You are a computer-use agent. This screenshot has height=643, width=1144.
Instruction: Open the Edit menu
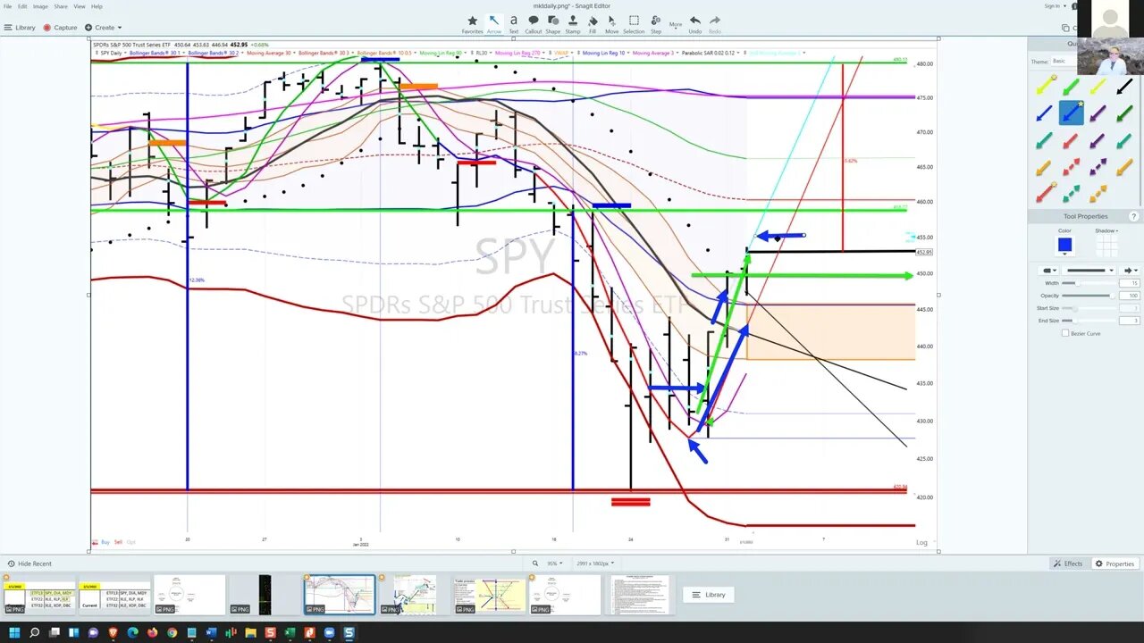click(x=22, y=6)
